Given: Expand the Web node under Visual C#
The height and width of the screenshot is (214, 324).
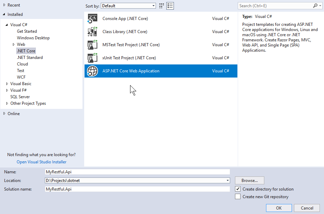Looking at the screenshot, I should [x=14, y=44].
